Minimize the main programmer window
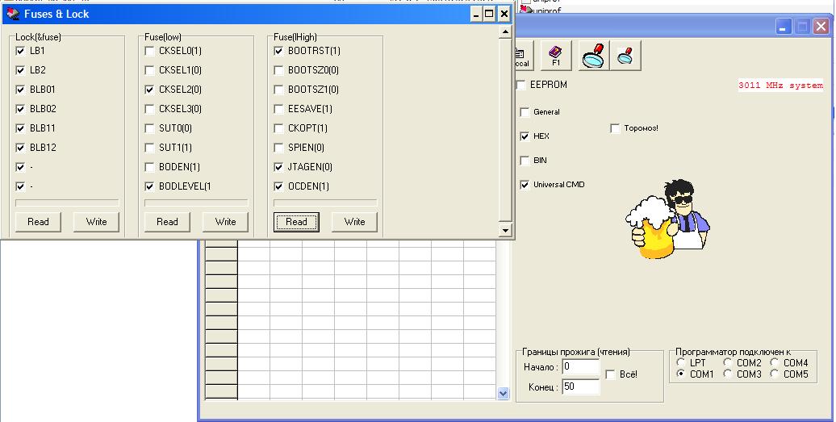836x422 pixels. click(784, 27)
